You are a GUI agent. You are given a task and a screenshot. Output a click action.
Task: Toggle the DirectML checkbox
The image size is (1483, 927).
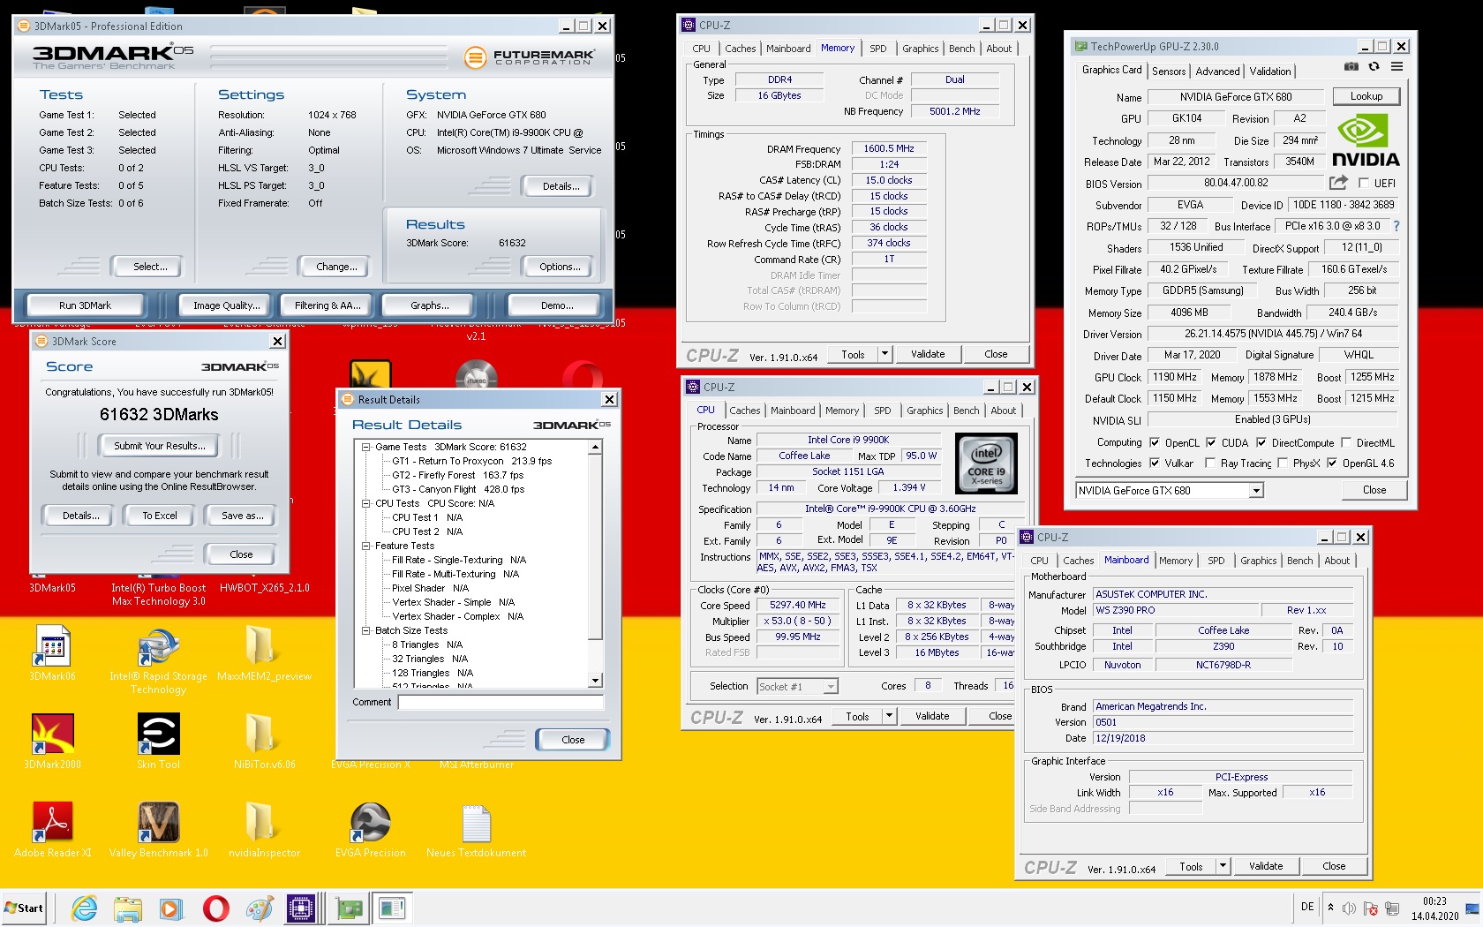point(1346,442)
